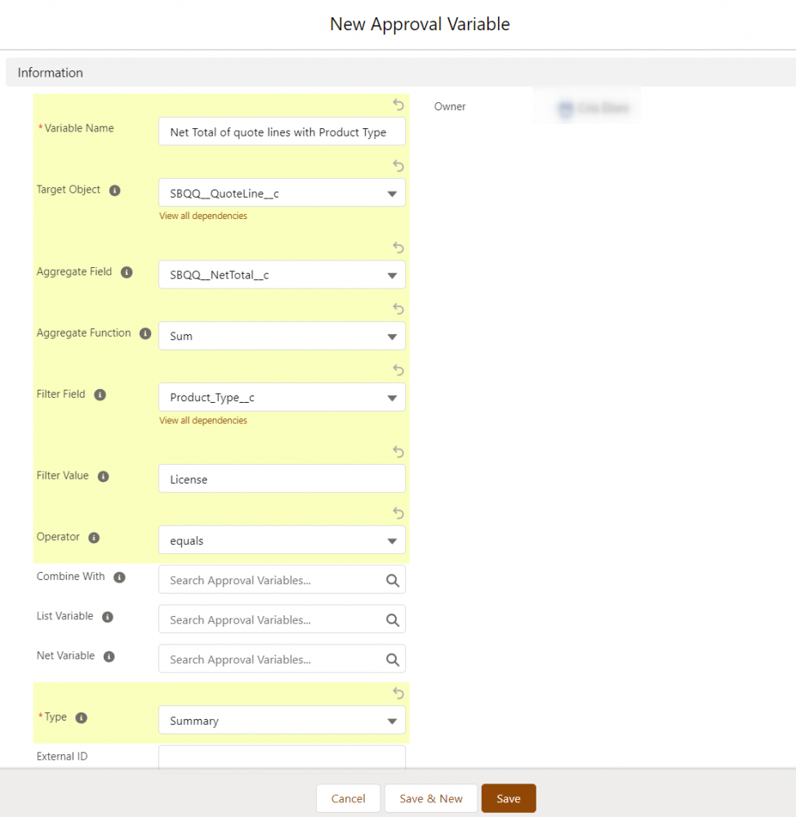Undo changes to Filter Value
This screenshot has height=817, width=796.
(x=398, y=452)
